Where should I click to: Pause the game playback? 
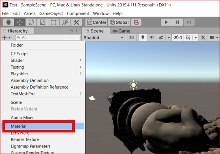(x=177, y=22)
